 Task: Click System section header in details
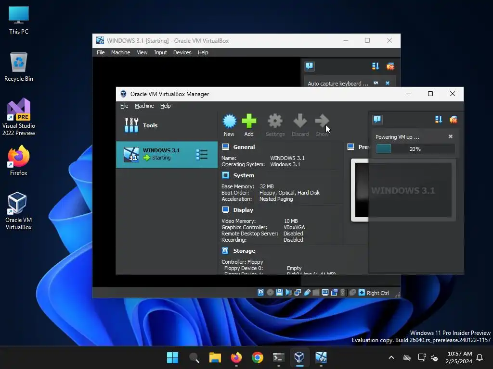tap(243, 175)
